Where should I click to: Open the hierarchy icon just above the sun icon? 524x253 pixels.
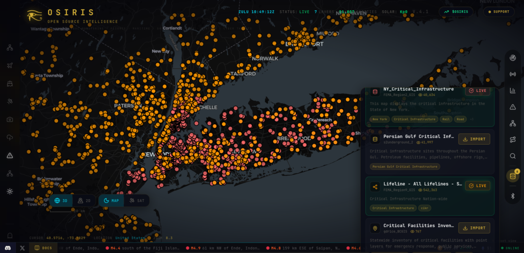(x=10, y=174)
